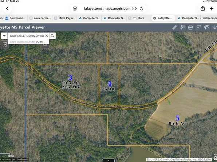
Task: Select the lafayettems.maps.arcgis.com address bar
Action: (107, 9)
